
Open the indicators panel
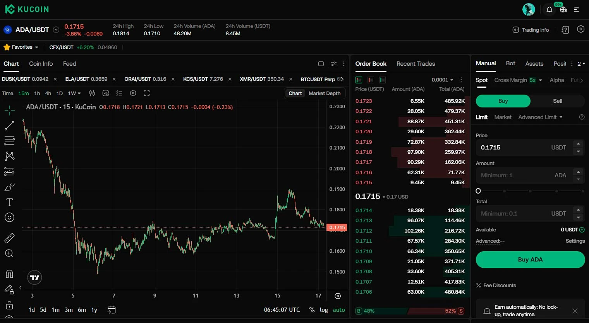(x=106, y=93)
